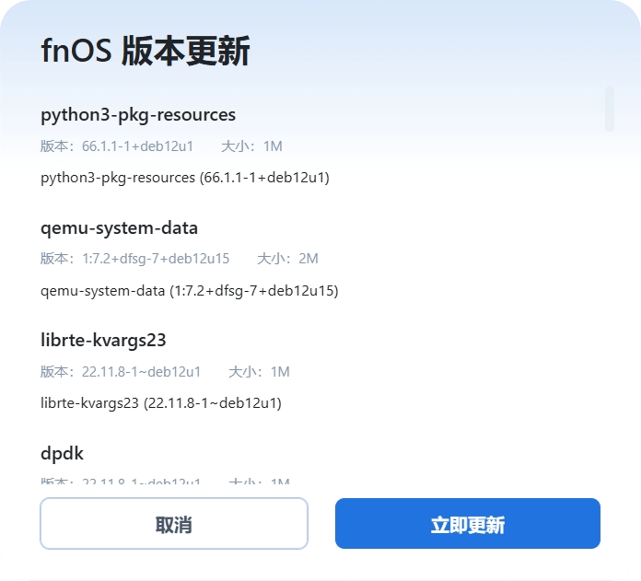
Task: Click the partially hidden dpdk version line
Action: (121, 481)
